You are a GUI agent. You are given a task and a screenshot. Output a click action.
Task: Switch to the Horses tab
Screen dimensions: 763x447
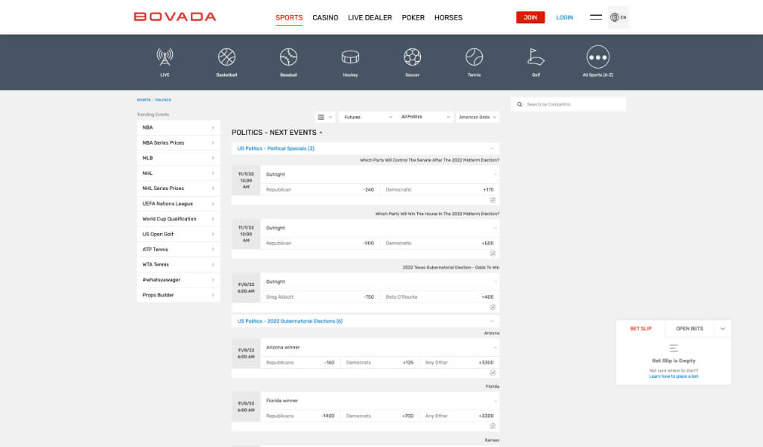(448, 18)
